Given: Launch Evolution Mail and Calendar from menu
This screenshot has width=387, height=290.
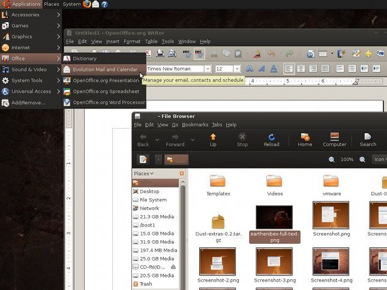Looking at the screenshot, I should point(104,70).
